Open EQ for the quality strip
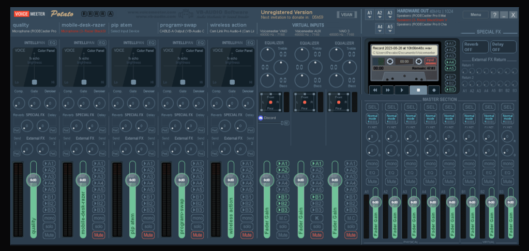 point(53,42)
